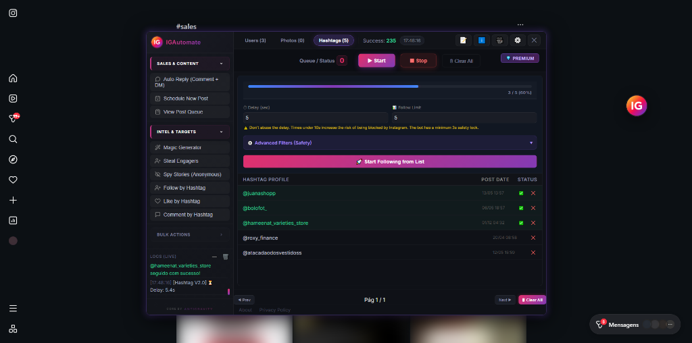Switch to the Photos (0) tab
Image resolution: width=692 pixels, height=343 pixels.
[x=293, y=41]
